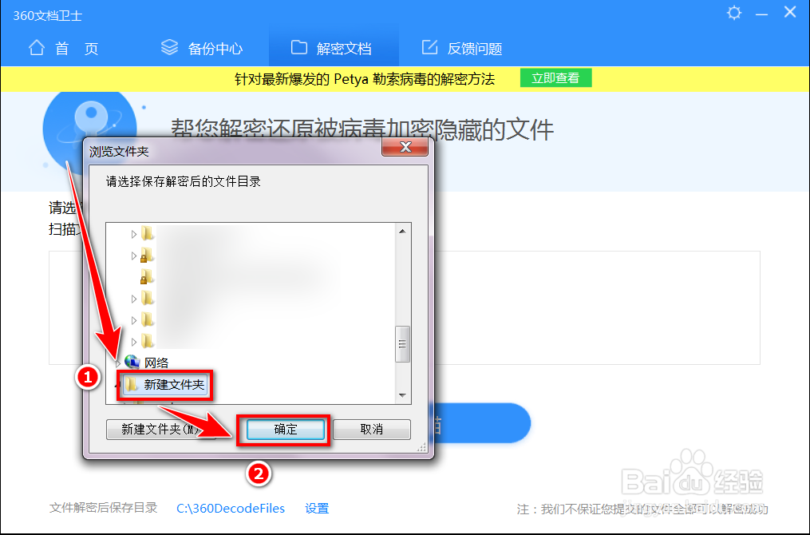Open the 反馈问题 tab
The height and width of the screenshot is (535, 810).
coord(462,48)
